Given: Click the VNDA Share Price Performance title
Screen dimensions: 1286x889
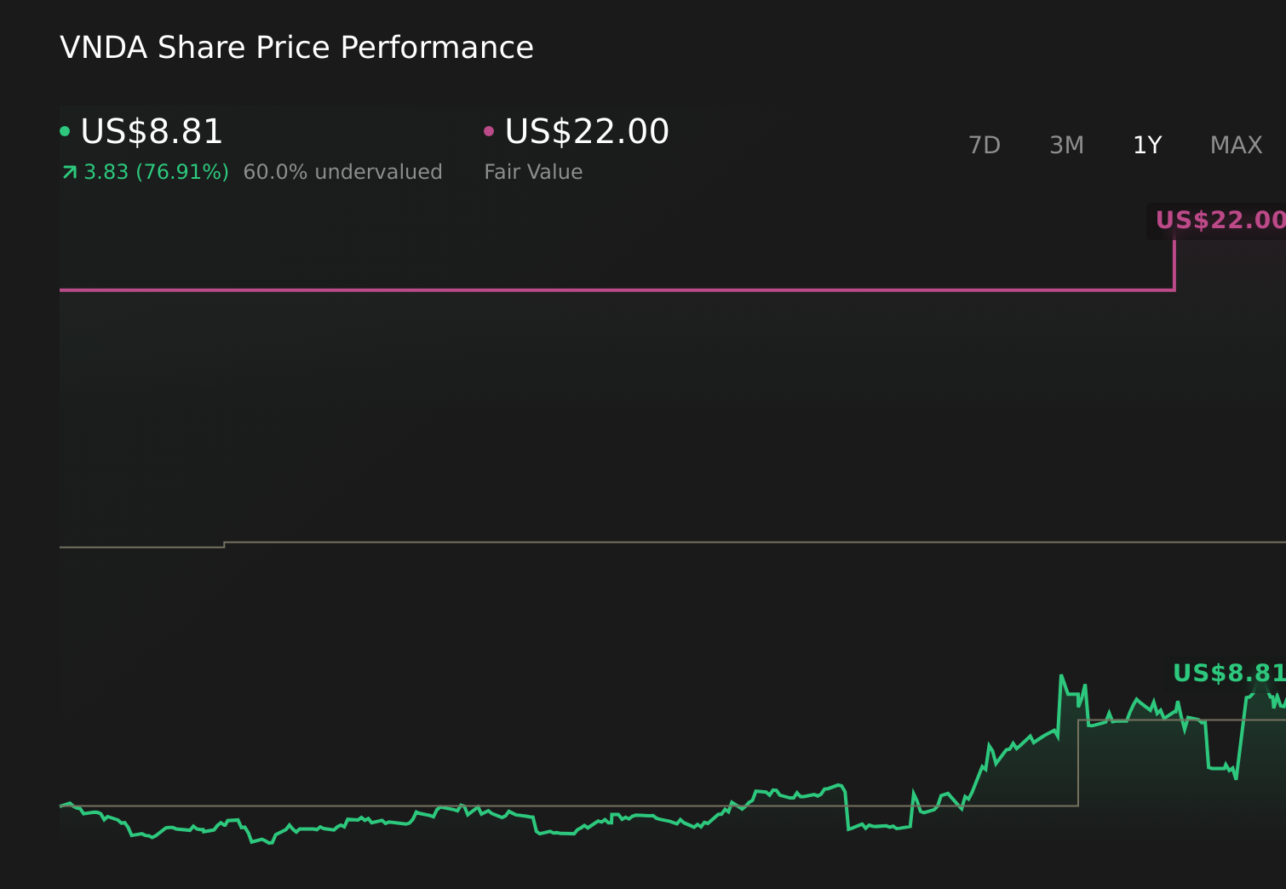Looking at the screenshot, I should [296, 47].
